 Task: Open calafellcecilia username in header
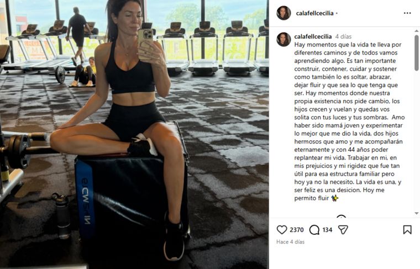click(x=315, y=13)
